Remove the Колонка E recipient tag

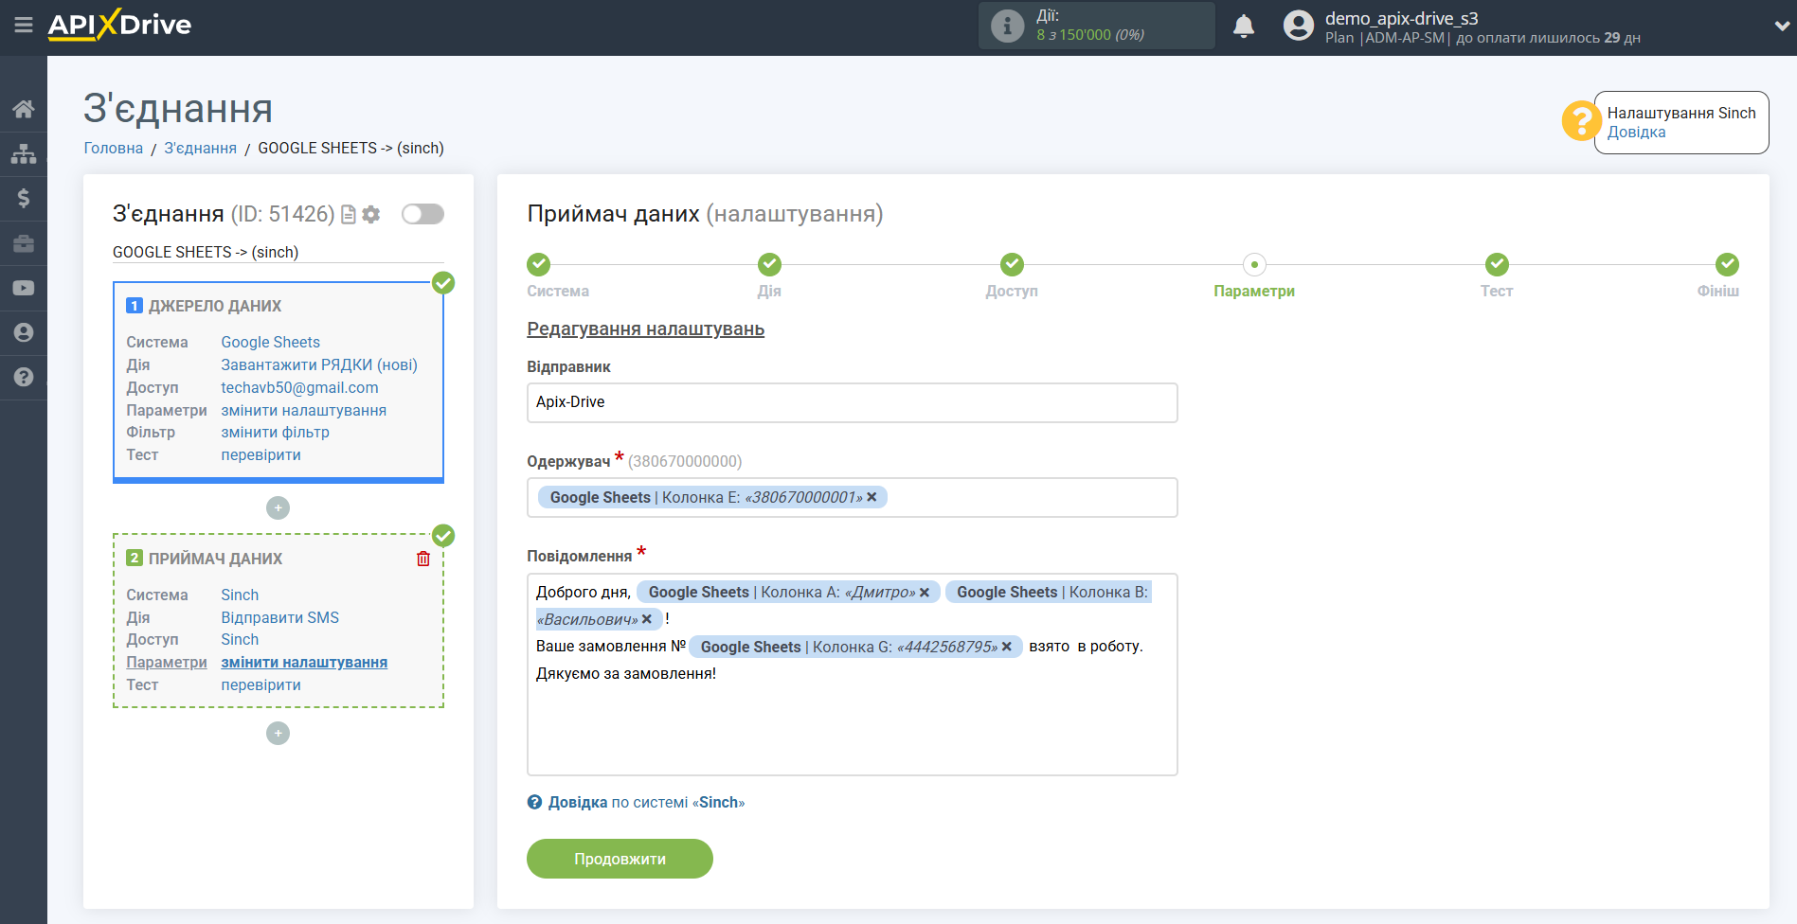click(872, 497)
